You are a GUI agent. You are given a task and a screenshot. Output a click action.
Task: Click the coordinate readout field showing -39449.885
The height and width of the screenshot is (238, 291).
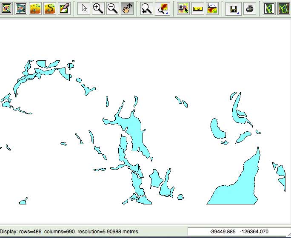tap(239, 232)
